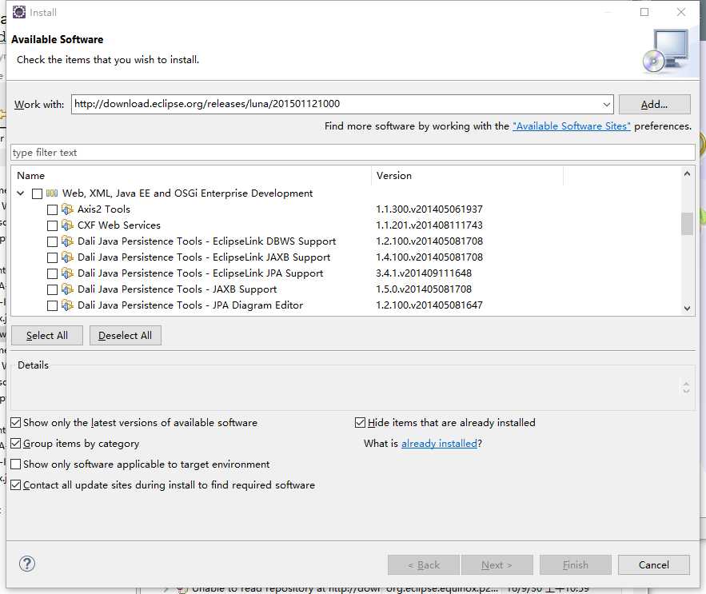Image resolution: width=706 pixels, height=594 pixels.
Task: Click the software list scroll up arrow
Action: pos(687,173)
